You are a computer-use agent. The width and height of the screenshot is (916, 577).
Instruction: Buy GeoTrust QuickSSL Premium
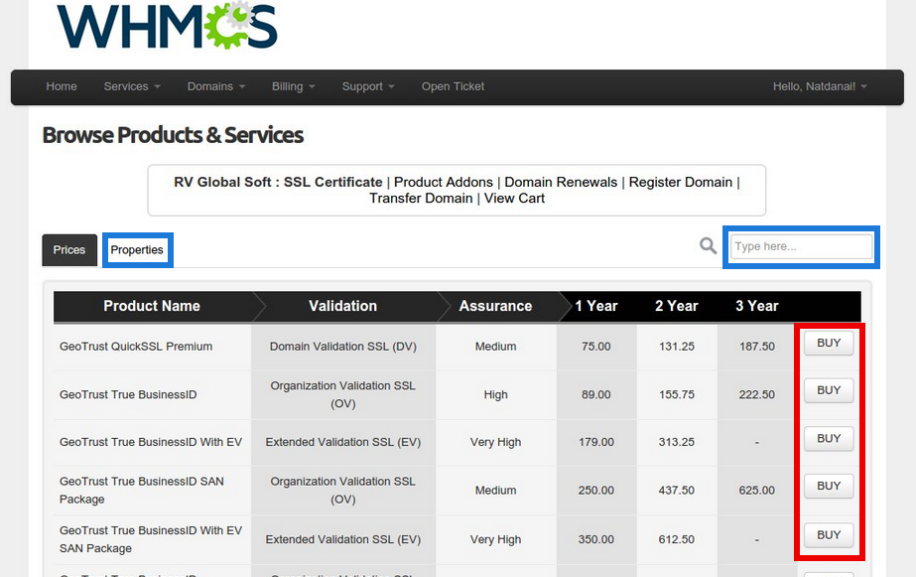tap(829, 344)
